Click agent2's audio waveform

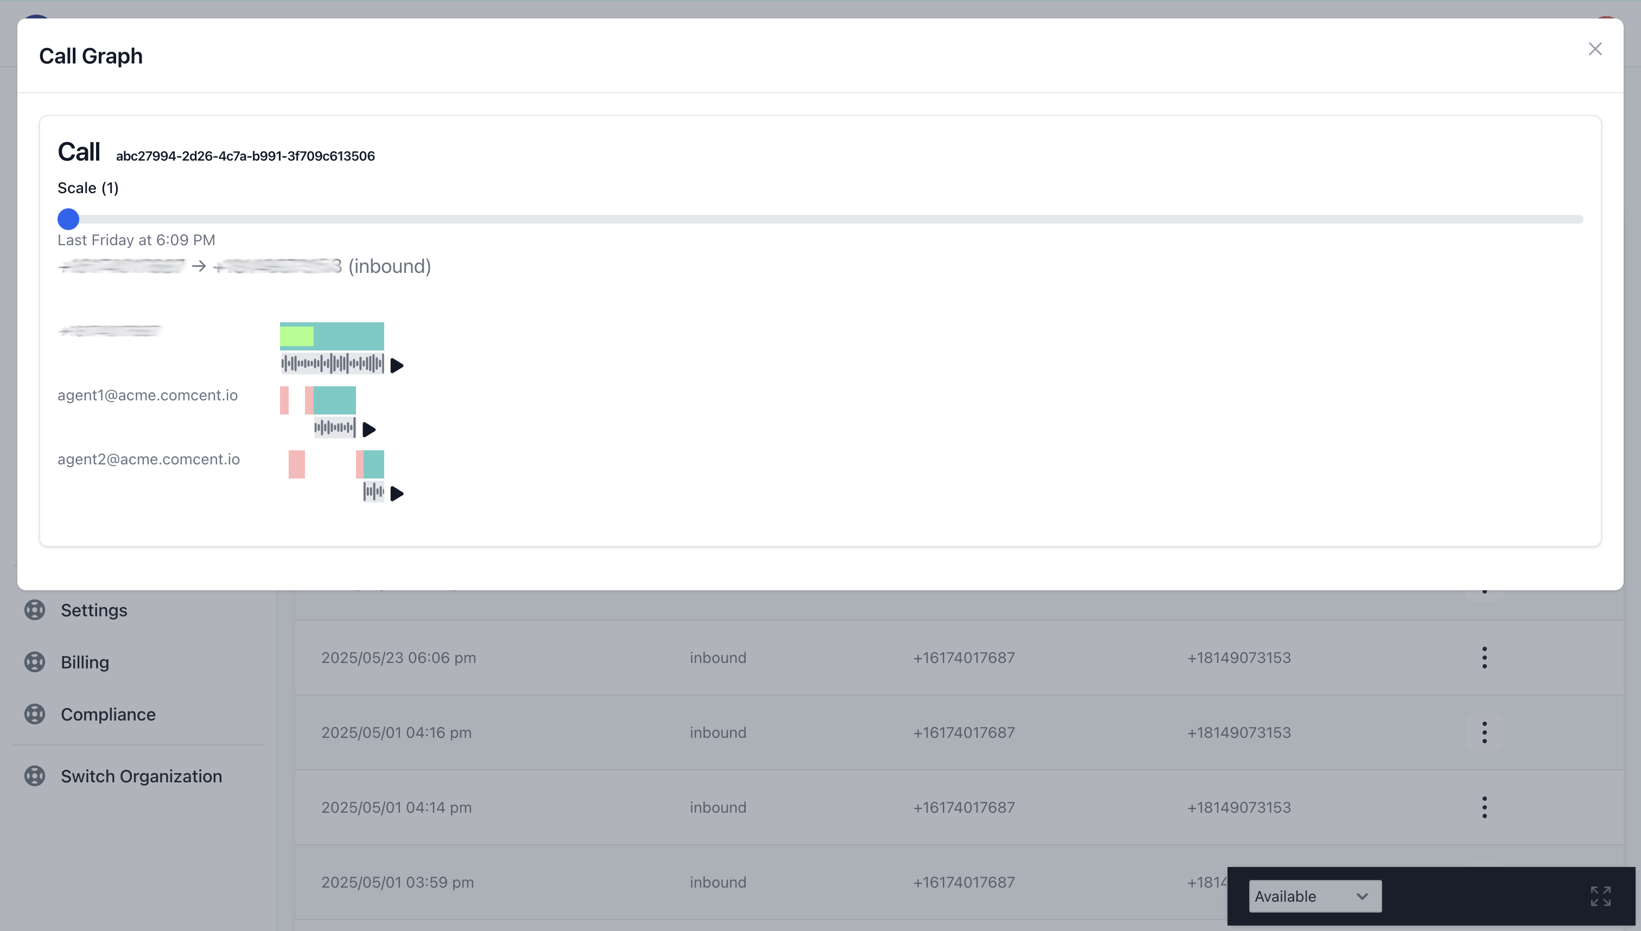(373, 492)
